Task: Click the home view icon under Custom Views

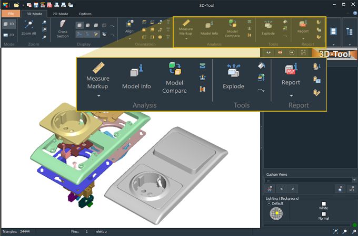Action: click(x=270, y=189)
